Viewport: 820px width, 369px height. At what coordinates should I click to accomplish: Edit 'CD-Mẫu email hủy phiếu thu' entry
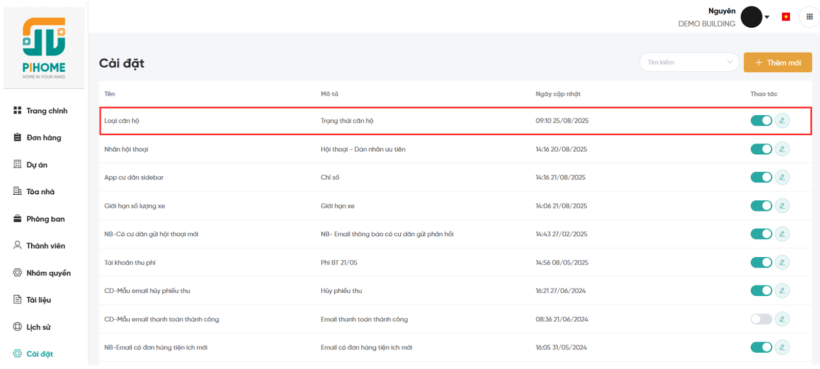[782, 291]
